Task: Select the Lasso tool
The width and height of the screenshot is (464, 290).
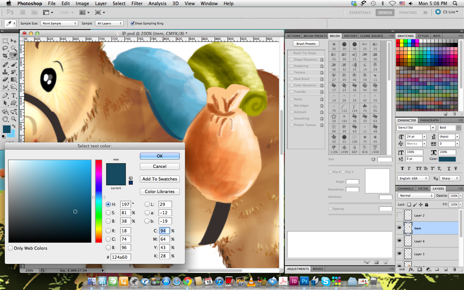Action: click(x=5, y=48)
